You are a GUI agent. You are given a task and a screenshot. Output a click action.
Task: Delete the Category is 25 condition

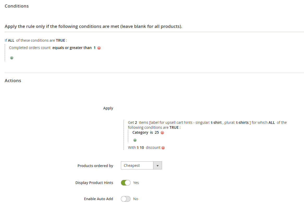162,133
